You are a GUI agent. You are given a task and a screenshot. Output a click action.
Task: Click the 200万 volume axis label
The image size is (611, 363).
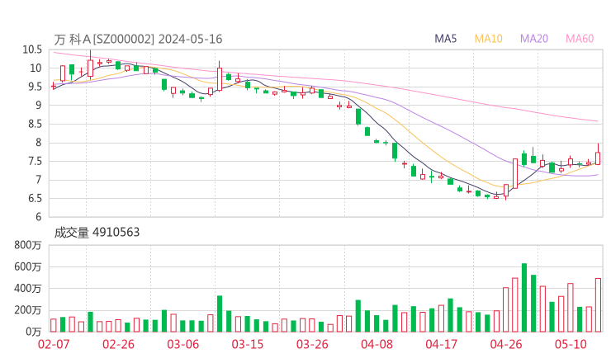[x=27, y=310]
